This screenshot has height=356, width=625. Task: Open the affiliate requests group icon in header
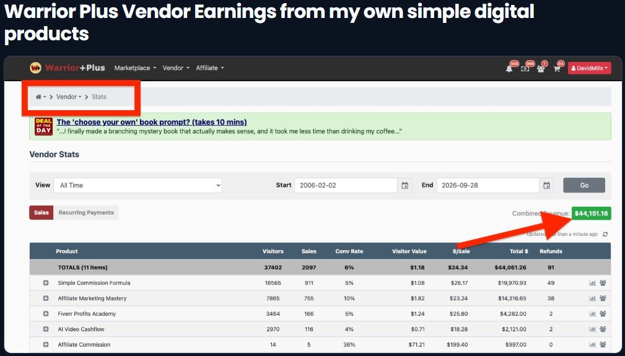point(541,69)
